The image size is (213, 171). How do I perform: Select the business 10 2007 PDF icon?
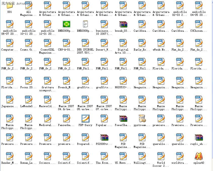(x=104, y=24)
